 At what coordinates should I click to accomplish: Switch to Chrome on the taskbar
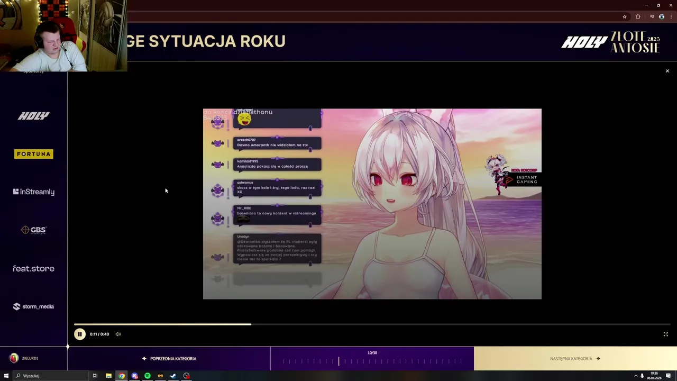pyautogui.click(x=122, y=376)
